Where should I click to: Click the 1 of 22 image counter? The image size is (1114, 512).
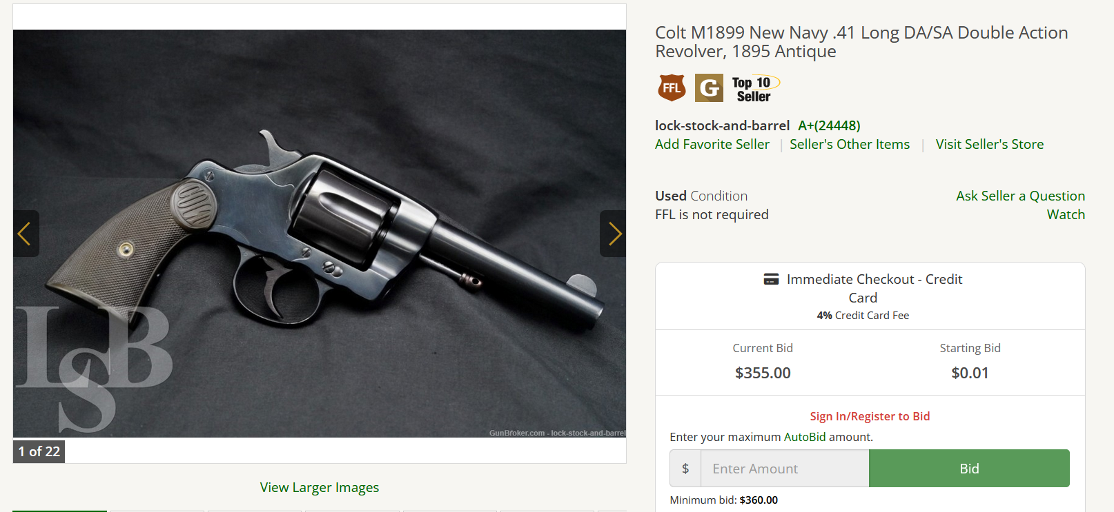tap(39, 451)
